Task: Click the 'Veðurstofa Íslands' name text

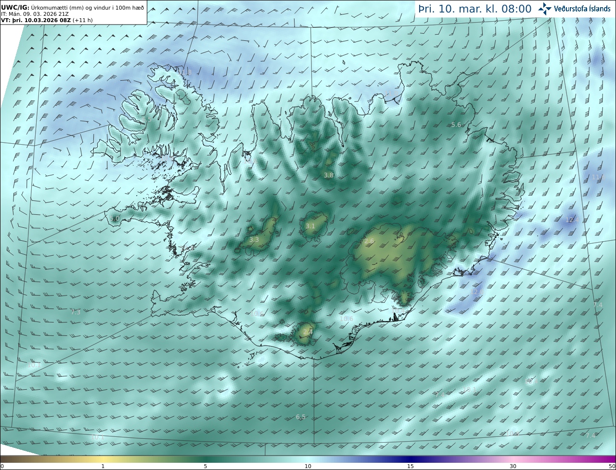Action: coord(582,9)
